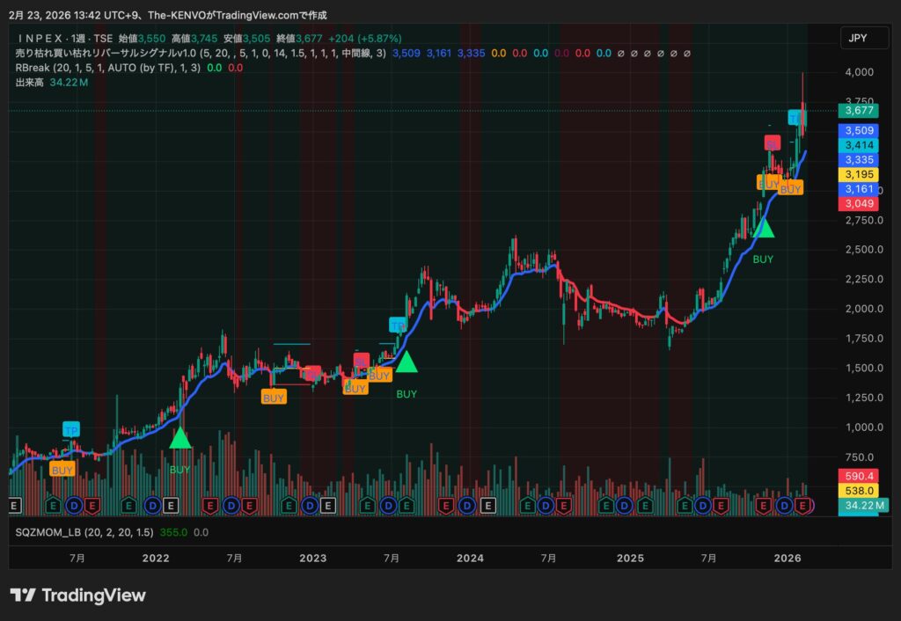Click the 出来高 volume indicator label
This screenshot has height=621, width=901.
pos(31,82)
